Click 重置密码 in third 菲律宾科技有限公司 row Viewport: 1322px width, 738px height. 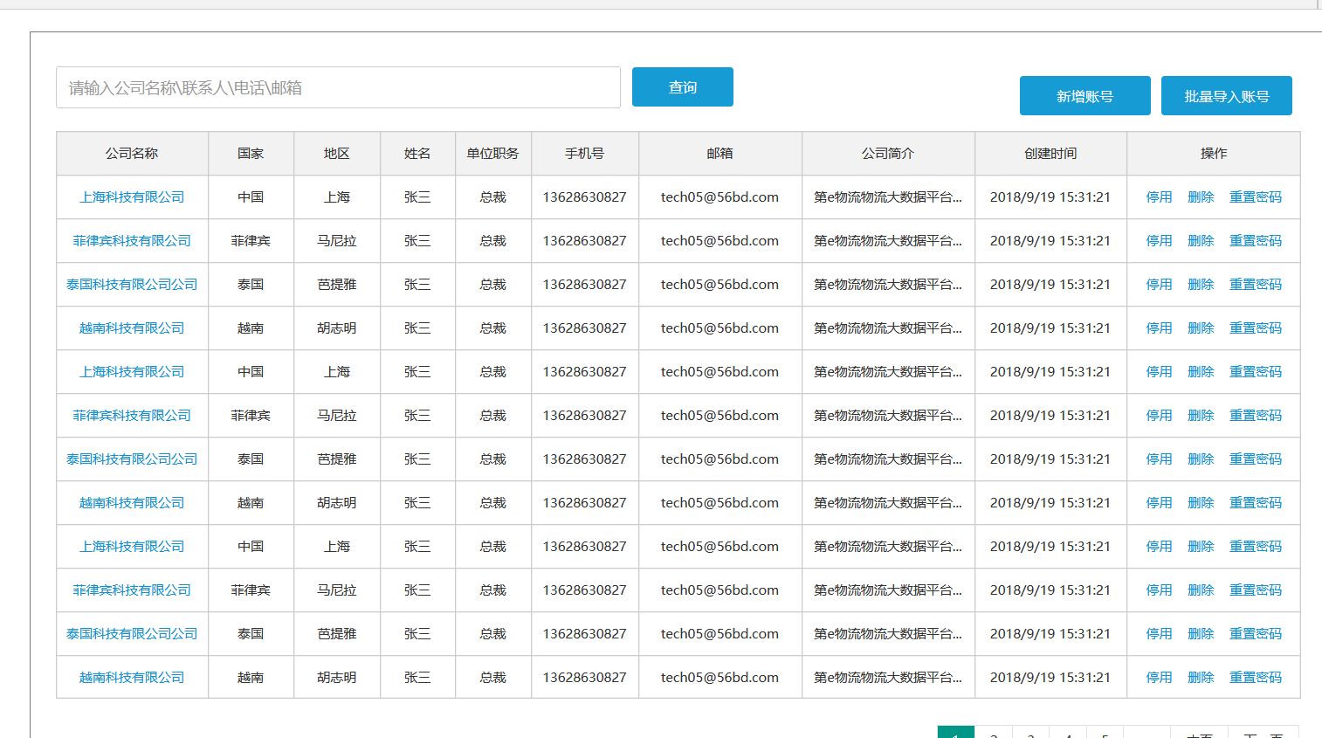point(1256,590)
